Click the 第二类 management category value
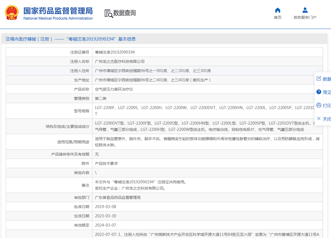The height and width of the screenshot is (238, 331). tap(101, 98)
